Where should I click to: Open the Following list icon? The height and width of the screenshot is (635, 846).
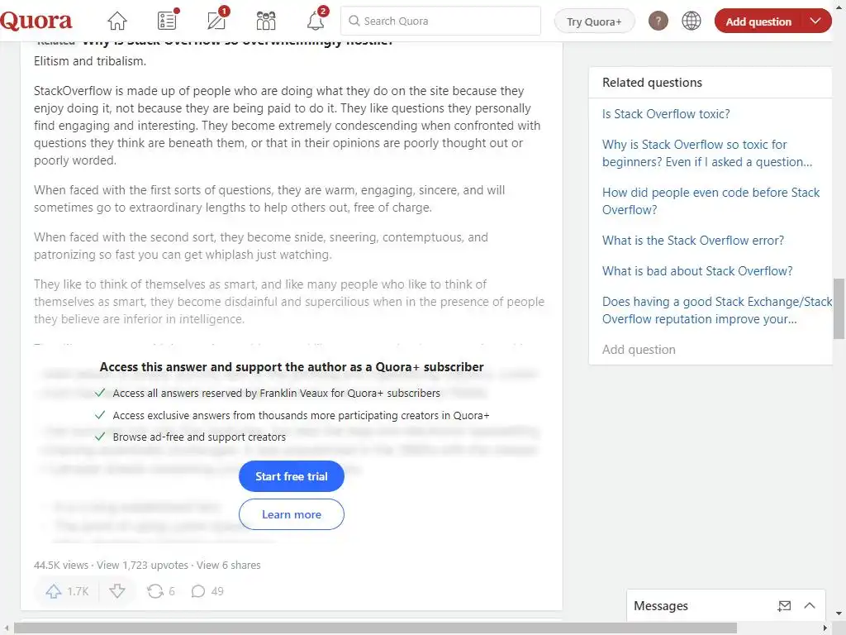(167, 21)
